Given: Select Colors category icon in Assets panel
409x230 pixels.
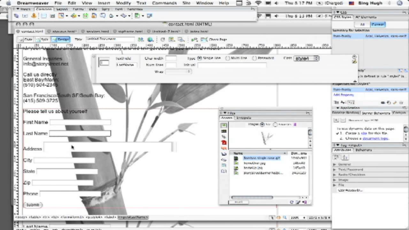Looking at the screenshot, I should click(224, 131).
